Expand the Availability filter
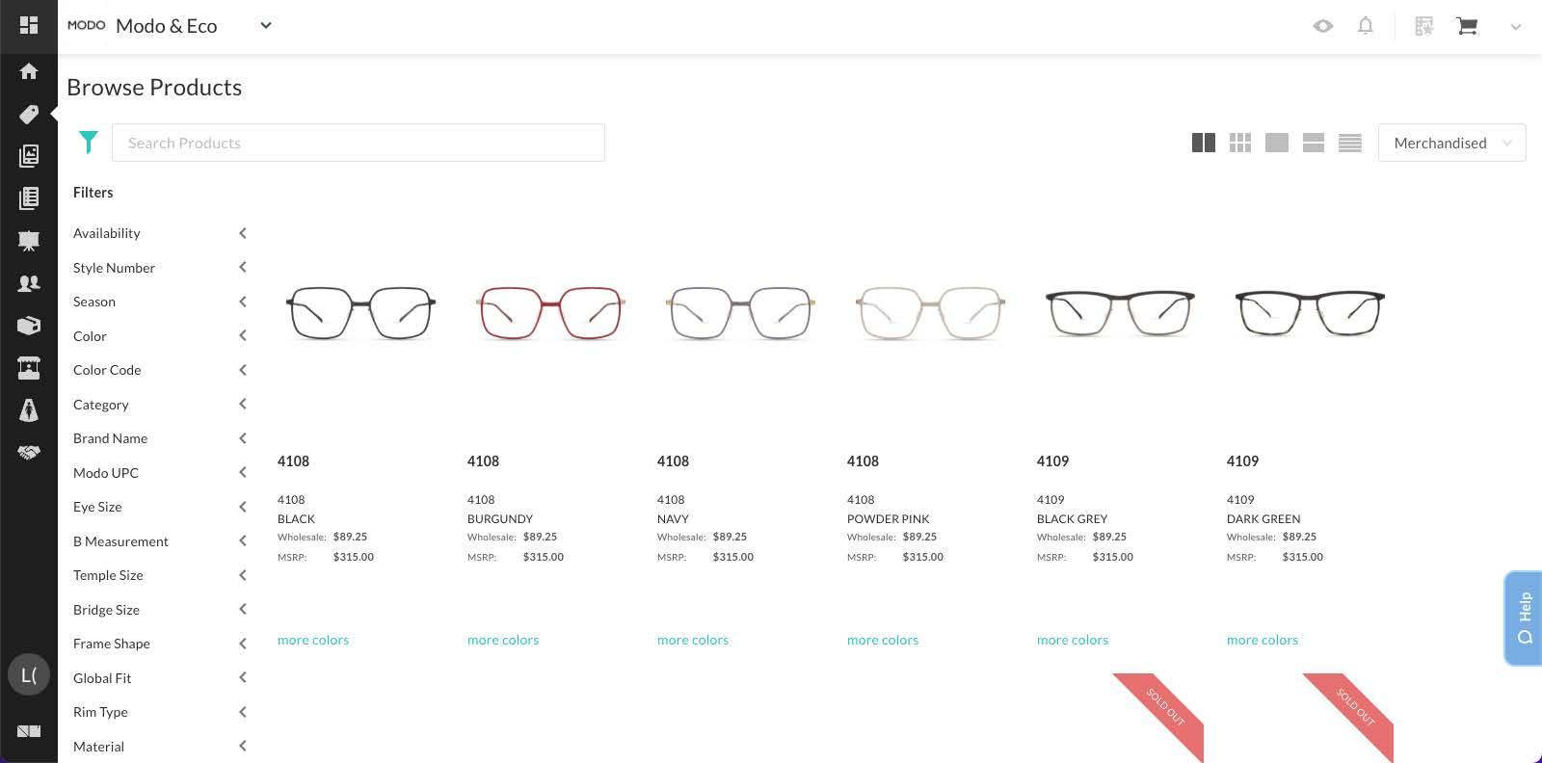 coord(160,233)
